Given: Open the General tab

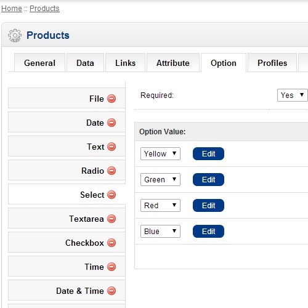Looking at the screenshot, I should pyautogui.click(x=39, y=63).
